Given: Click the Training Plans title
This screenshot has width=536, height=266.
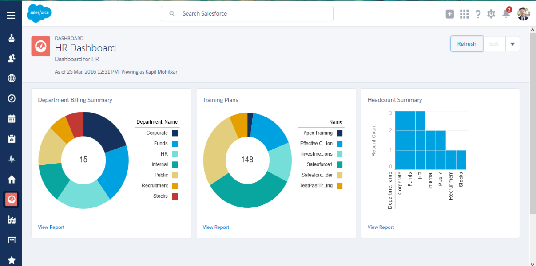Looking at the screenshot, I should (x=220, y=100).
